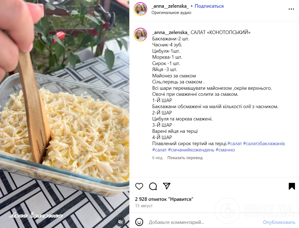Click the header profile avatar
The height and width of the screenshot is (228, 299).
(141, 9)
